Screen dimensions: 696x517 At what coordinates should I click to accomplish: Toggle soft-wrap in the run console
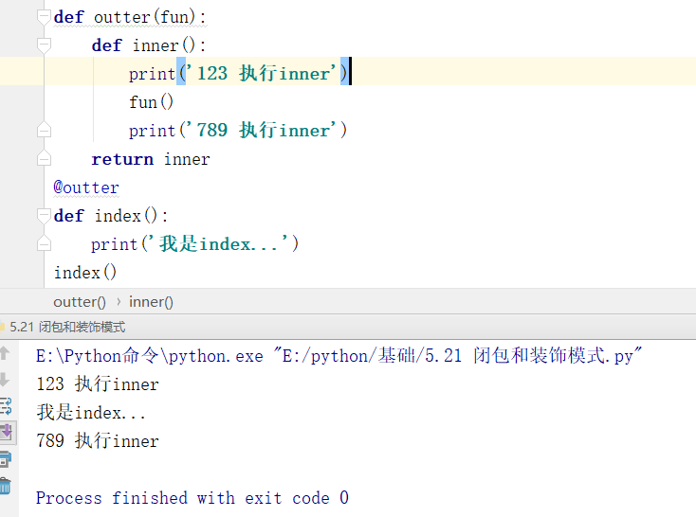6,406
